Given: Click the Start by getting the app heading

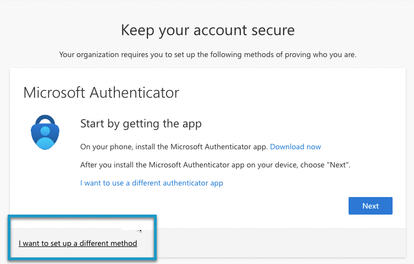Looking at the screenshot, I should tap(141, 123).
